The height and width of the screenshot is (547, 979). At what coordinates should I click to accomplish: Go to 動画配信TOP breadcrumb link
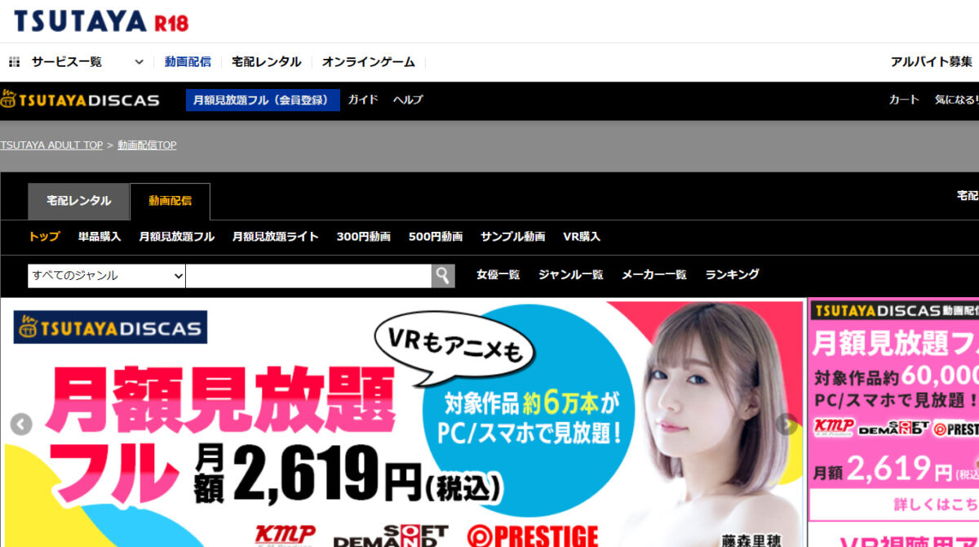coord(147,145)
